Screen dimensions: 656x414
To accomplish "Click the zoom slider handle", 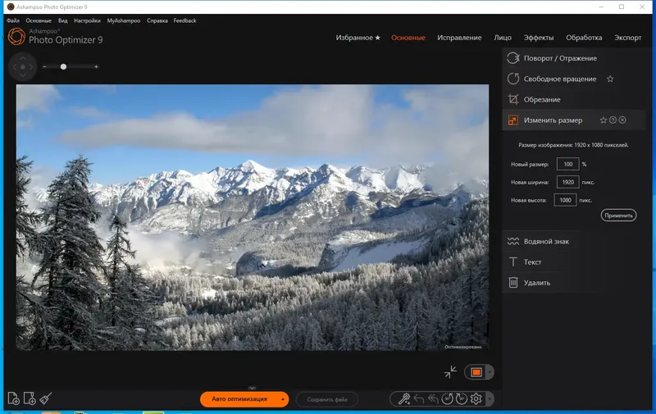I will click(63, 66).
